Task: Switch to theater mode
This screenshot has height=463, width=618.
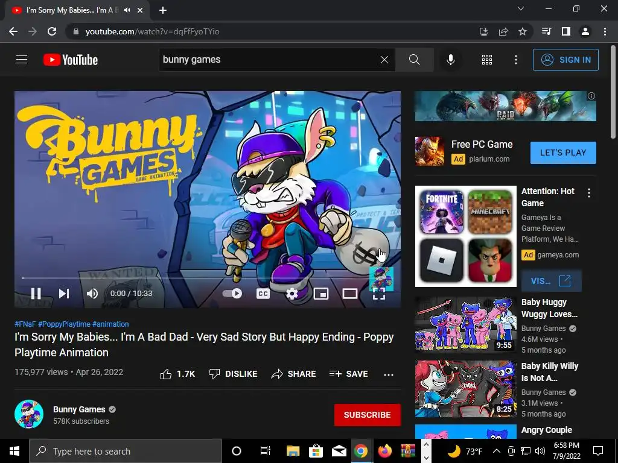Action: tap(349, 294)
